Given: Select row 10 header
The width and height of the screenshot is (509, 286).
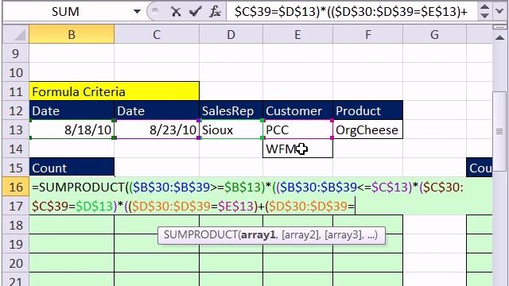Looking at the screenshot, I should point(16,72).
